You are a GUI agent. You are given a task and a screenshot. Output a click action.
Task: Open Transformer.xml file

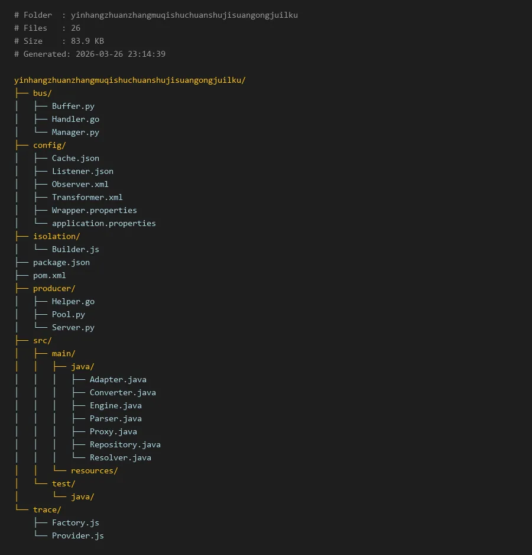[87, 197]
